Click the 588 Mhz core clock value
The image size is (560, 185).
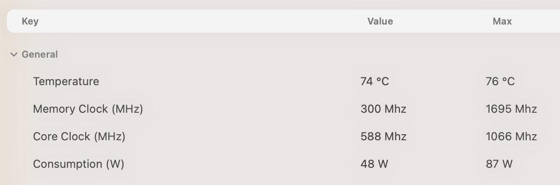pyautogui.click(x=384, y=137)
